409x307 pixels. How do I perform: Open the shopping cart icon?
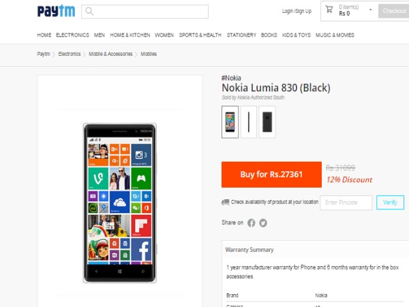point(329,10)
